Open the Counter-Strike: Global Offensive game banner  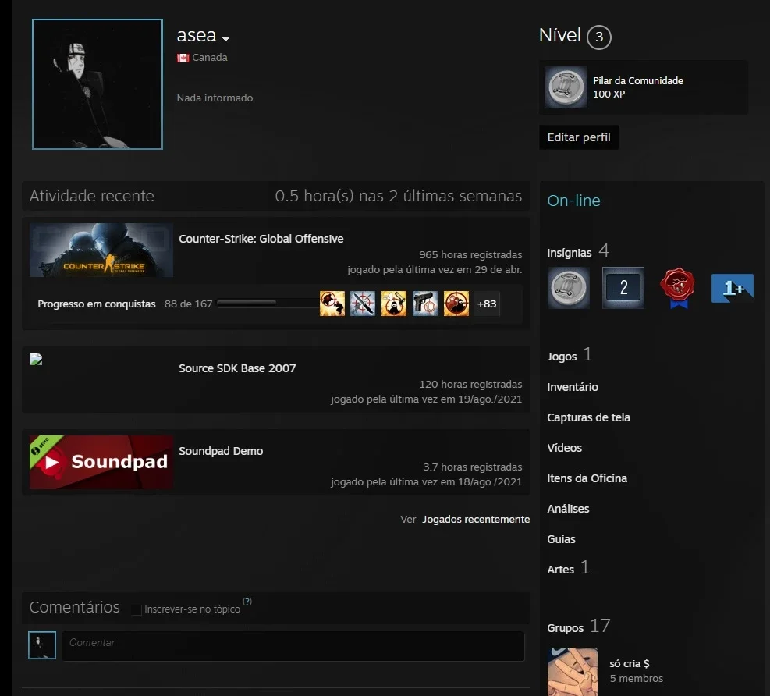click(101, 250)
